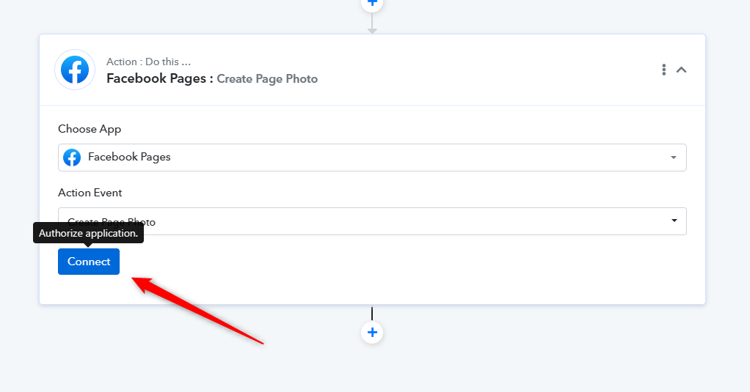Open the Action Event dropdown
The width and height of the screenshot is (750, 392).
coord(372,221)
